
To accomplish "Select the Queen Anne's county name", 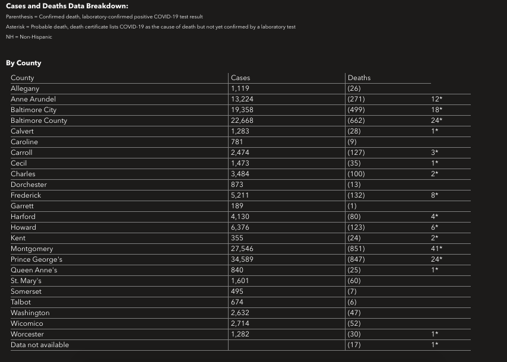I will tap(34, 270).
